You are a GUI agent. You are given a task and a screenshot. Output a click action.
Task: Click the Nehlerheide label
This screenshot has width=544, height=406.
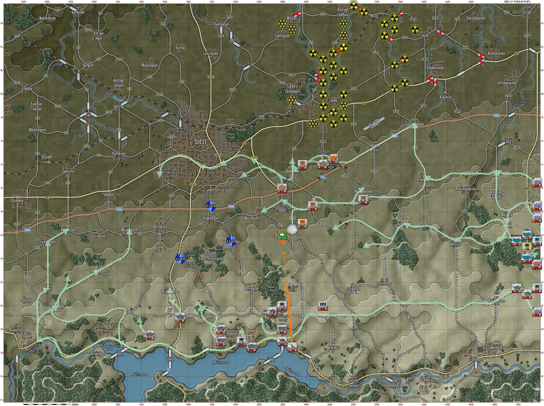coord(48,18)
